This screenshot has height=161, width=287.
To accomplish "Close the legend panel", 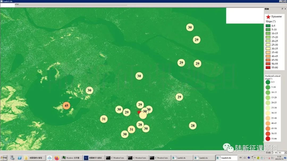I will click(285, 9).
